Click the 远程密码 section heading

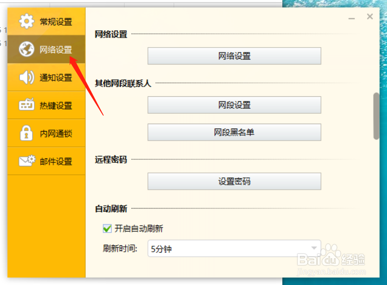point(111,159)
